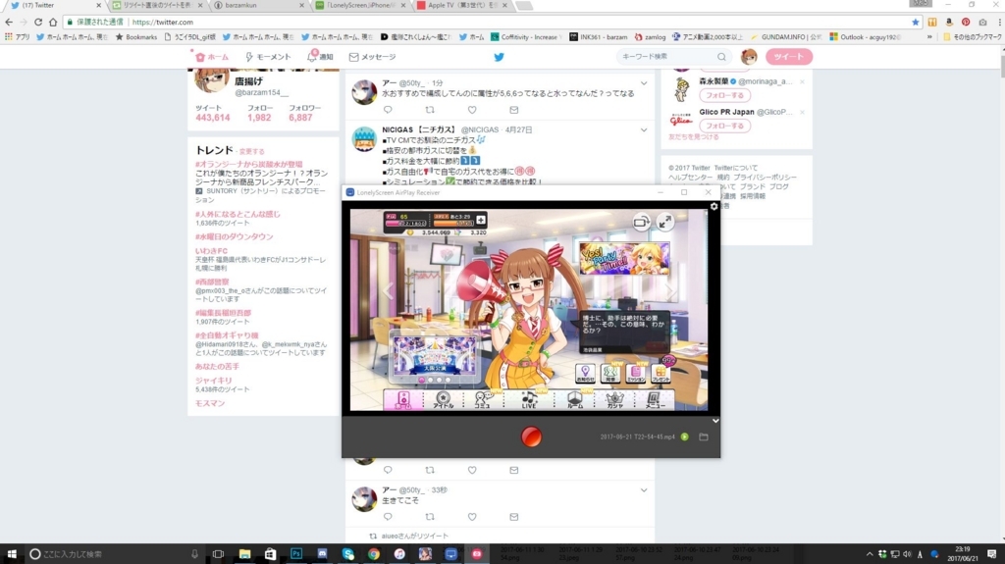
Task: Reply to the 水おすすめ tweet
Action: tap(388, 110)
